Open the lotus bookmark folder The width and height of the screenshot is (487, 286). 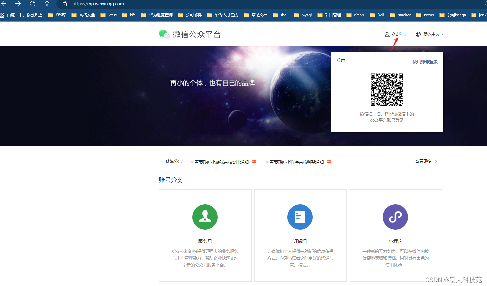[x=109, y=15]
